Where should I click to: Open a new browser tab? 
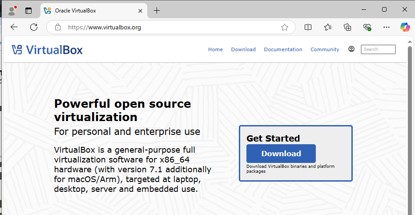point(157,11)
